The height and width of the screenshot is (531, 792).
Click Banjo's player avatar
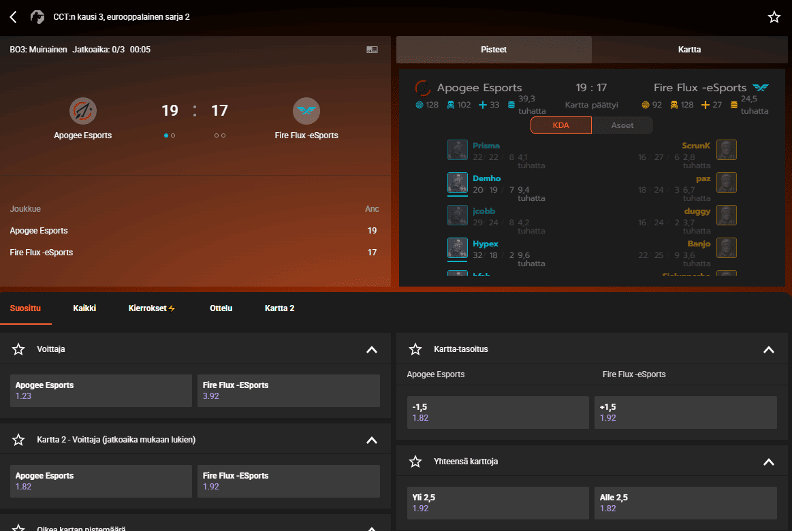tap(727, 248)
